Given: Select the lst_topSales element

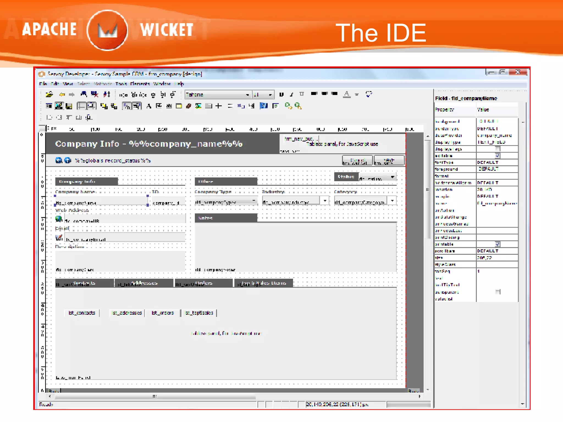Looking at the screenshot, I should pos(199,313).
